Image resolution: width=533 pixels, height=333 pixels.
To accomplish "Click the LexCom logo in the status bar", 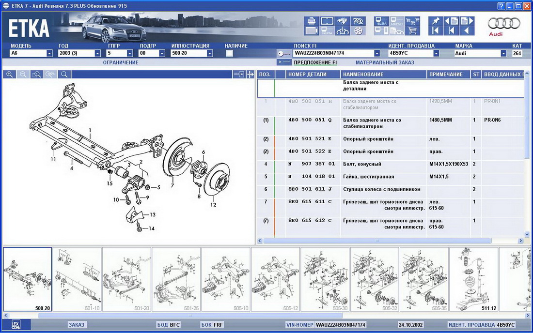I will pyautogui.click(x=16, y=325).
